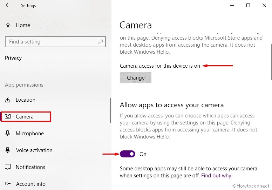Click the App permissions section label

[x=24, y=85]
